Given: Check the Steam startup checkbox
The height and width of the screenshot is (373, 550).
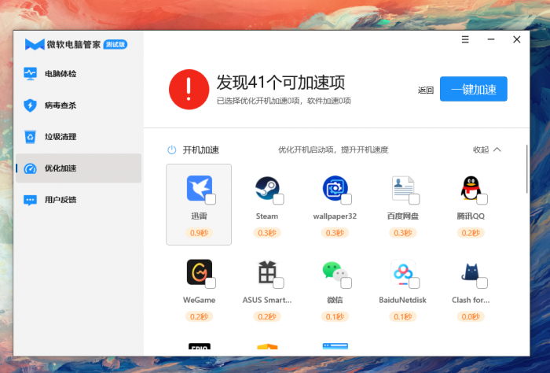Looking at the screenshot, I should pos(278,199).
